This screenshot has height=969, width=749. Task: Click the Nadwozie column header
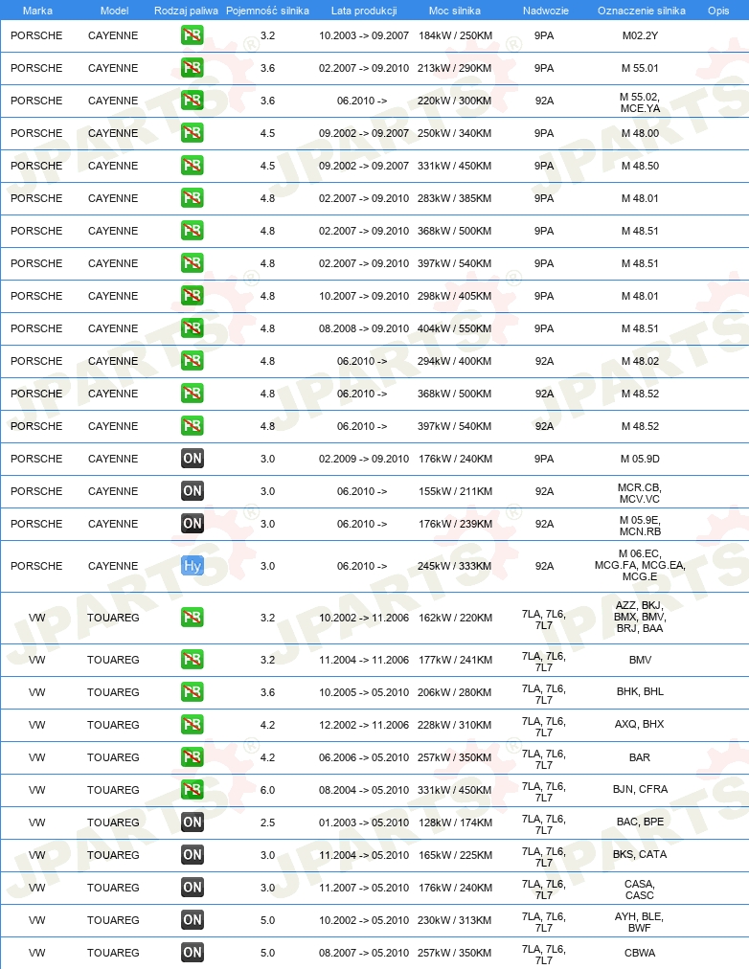546,11
